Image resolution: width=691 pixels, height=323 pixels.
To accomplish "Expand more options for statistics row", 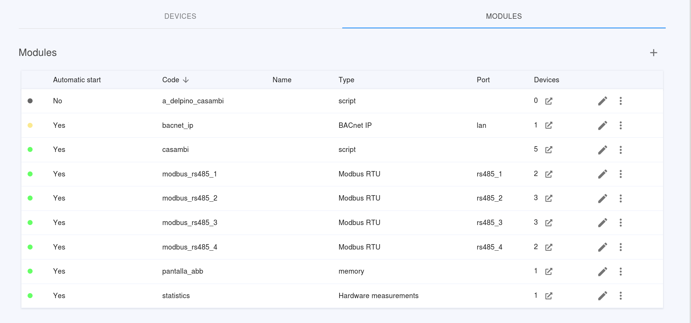I will click(620, 296).
